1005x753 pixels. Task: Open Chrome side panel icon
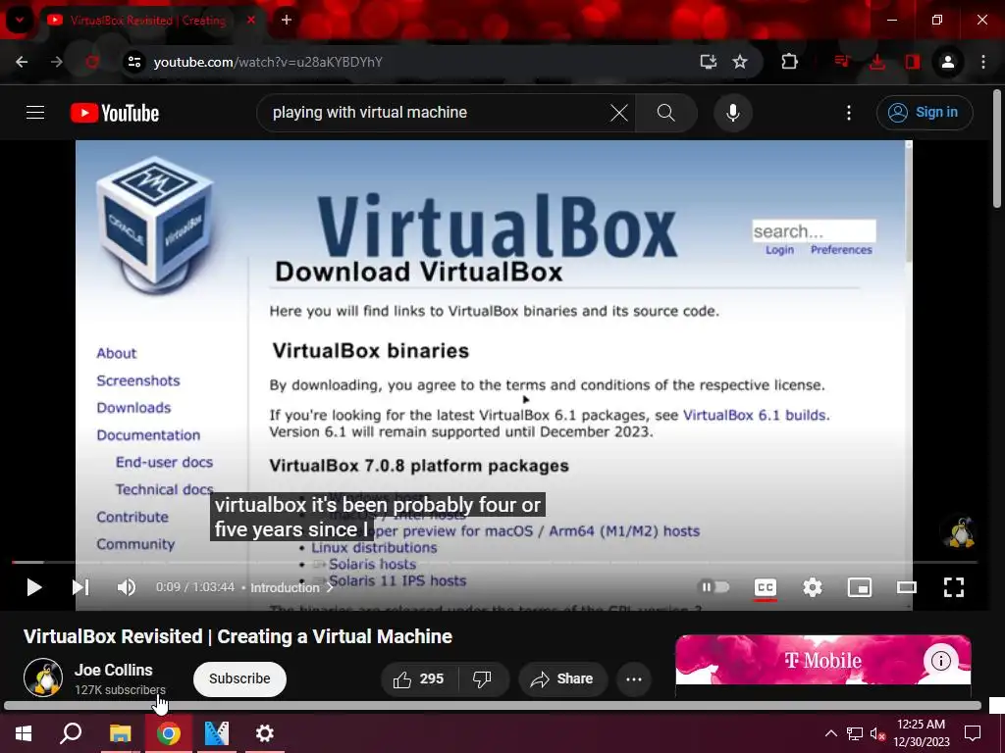tap(912, 62)
